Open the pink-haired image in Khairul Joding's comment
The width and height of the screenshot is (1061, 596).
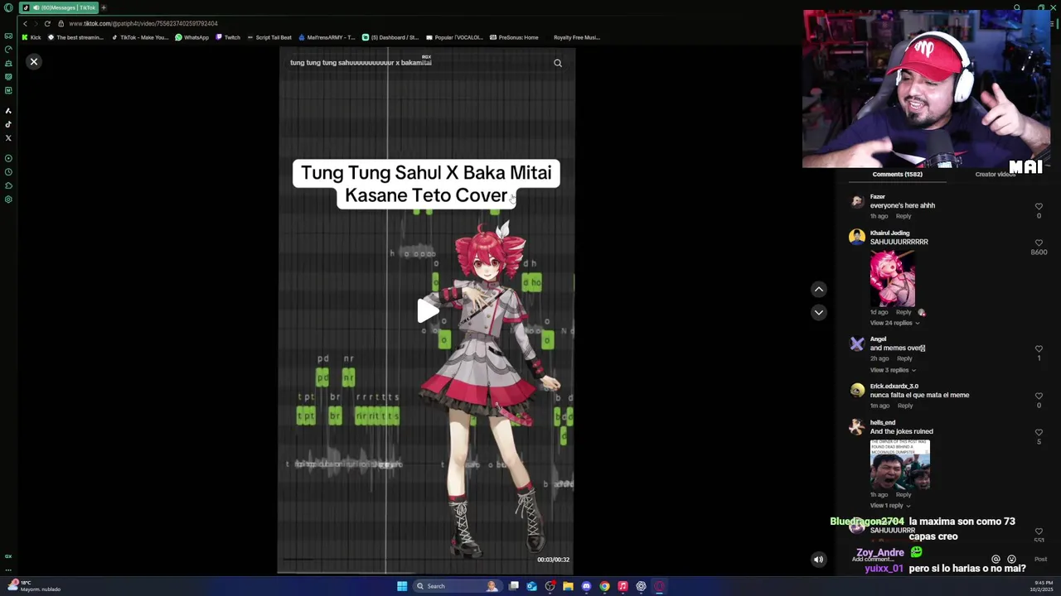(893, 278)
